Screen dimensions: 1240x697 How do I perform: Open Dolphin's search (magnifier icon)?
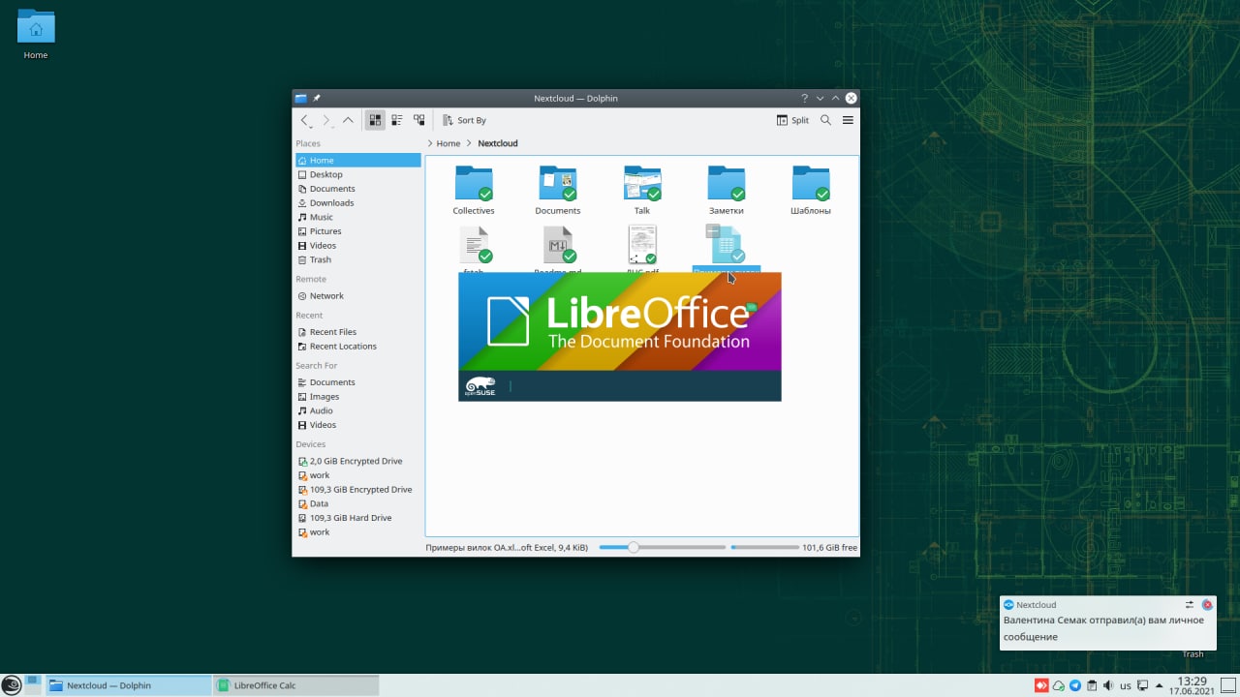point(825,120)
